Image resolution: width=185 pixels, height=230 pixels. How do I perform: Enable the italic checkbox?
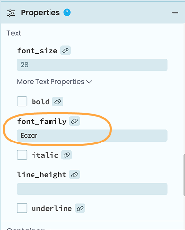pyautogui.click(x=22, y=155)
